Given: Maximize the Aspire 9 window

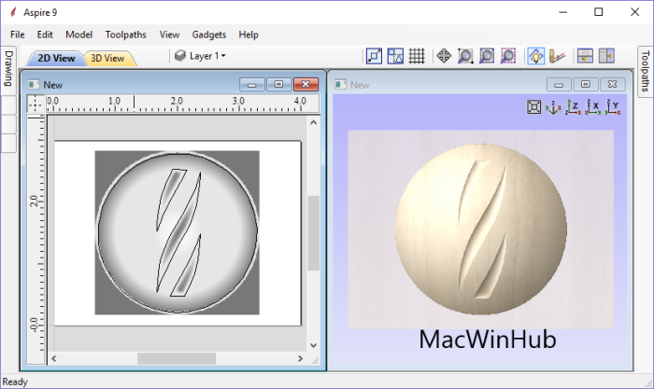Looking at the screenshot, I should [x=599, y=12].
